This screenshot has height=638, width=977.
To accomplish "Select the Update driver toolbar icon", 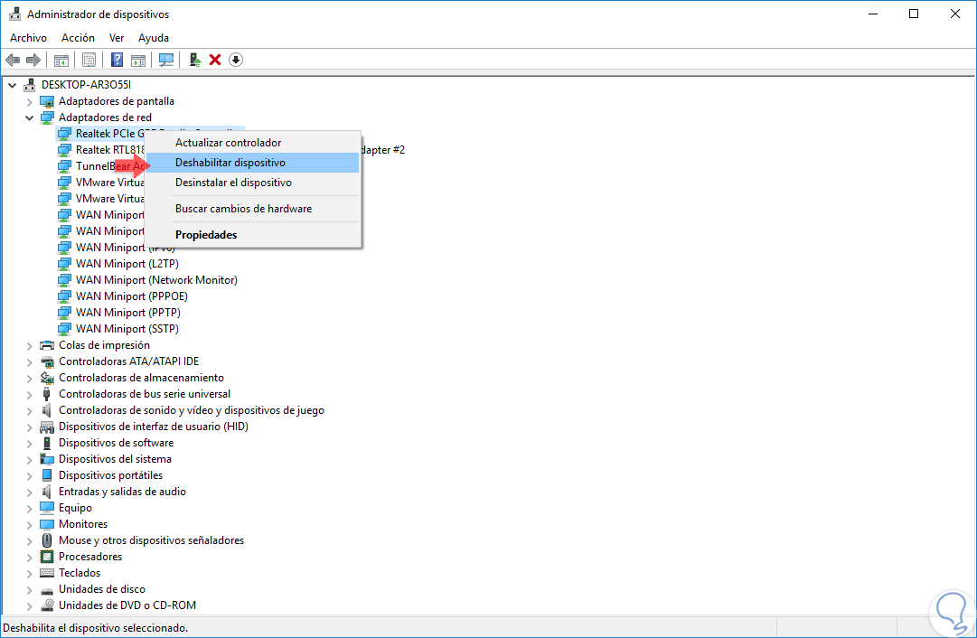I will tap(195, 60).
